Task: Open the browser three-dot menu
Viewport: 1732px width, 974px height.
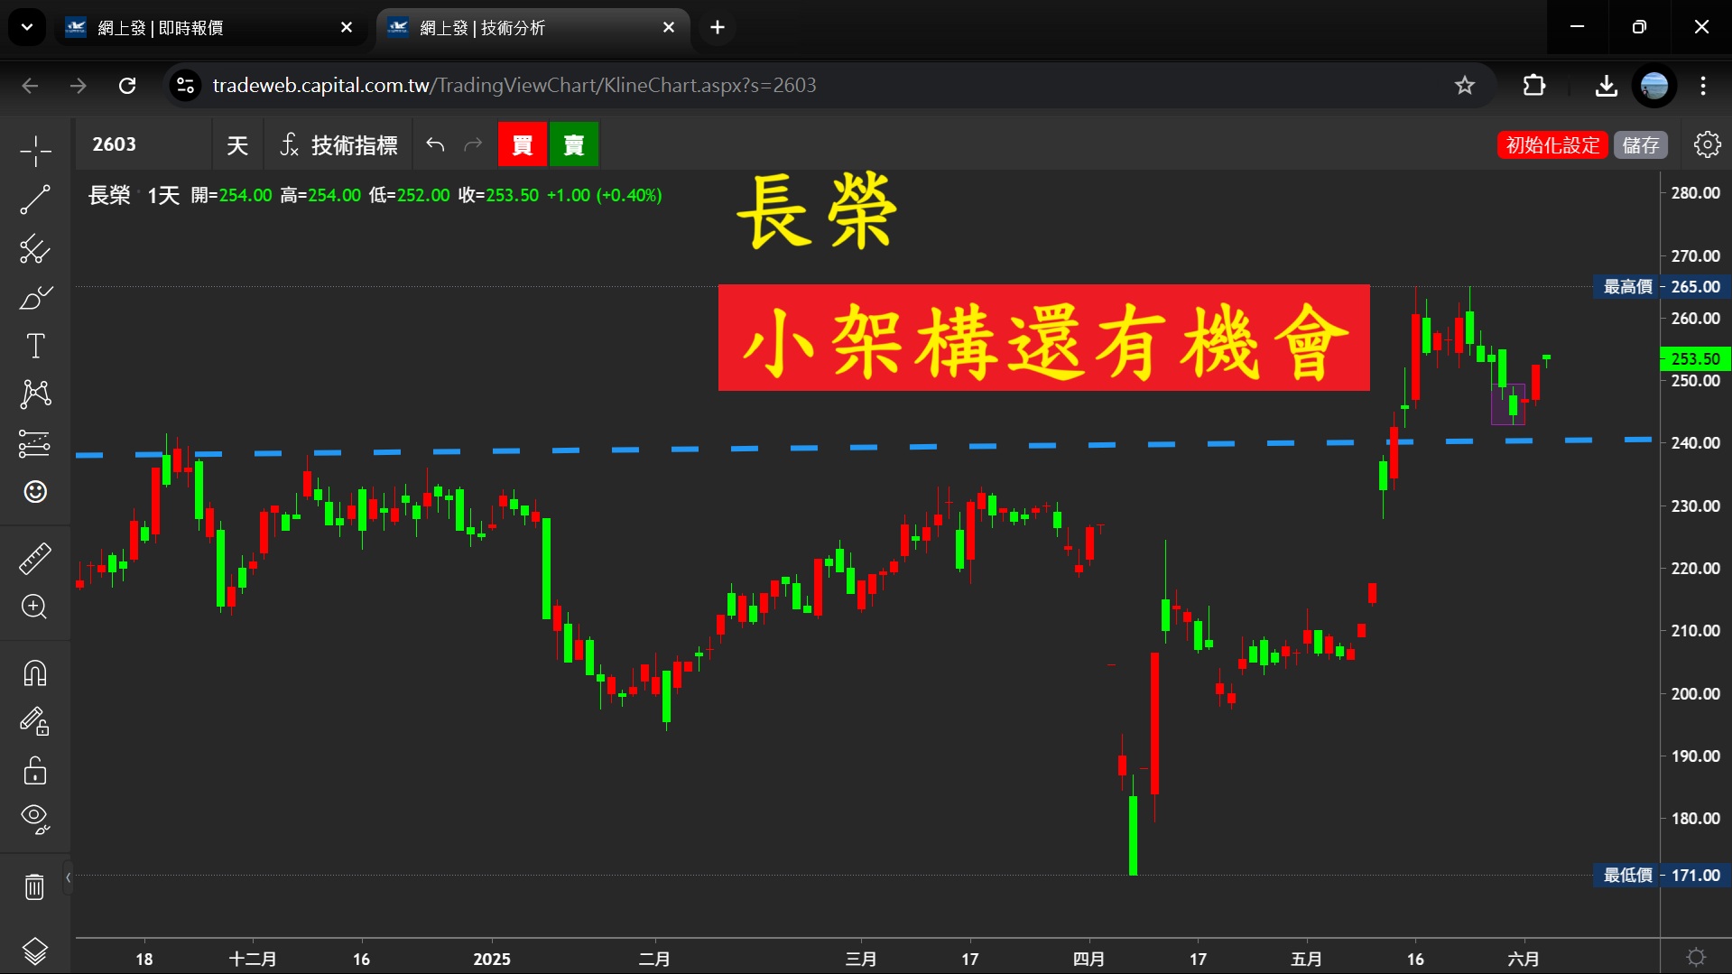Action: 1703,86
